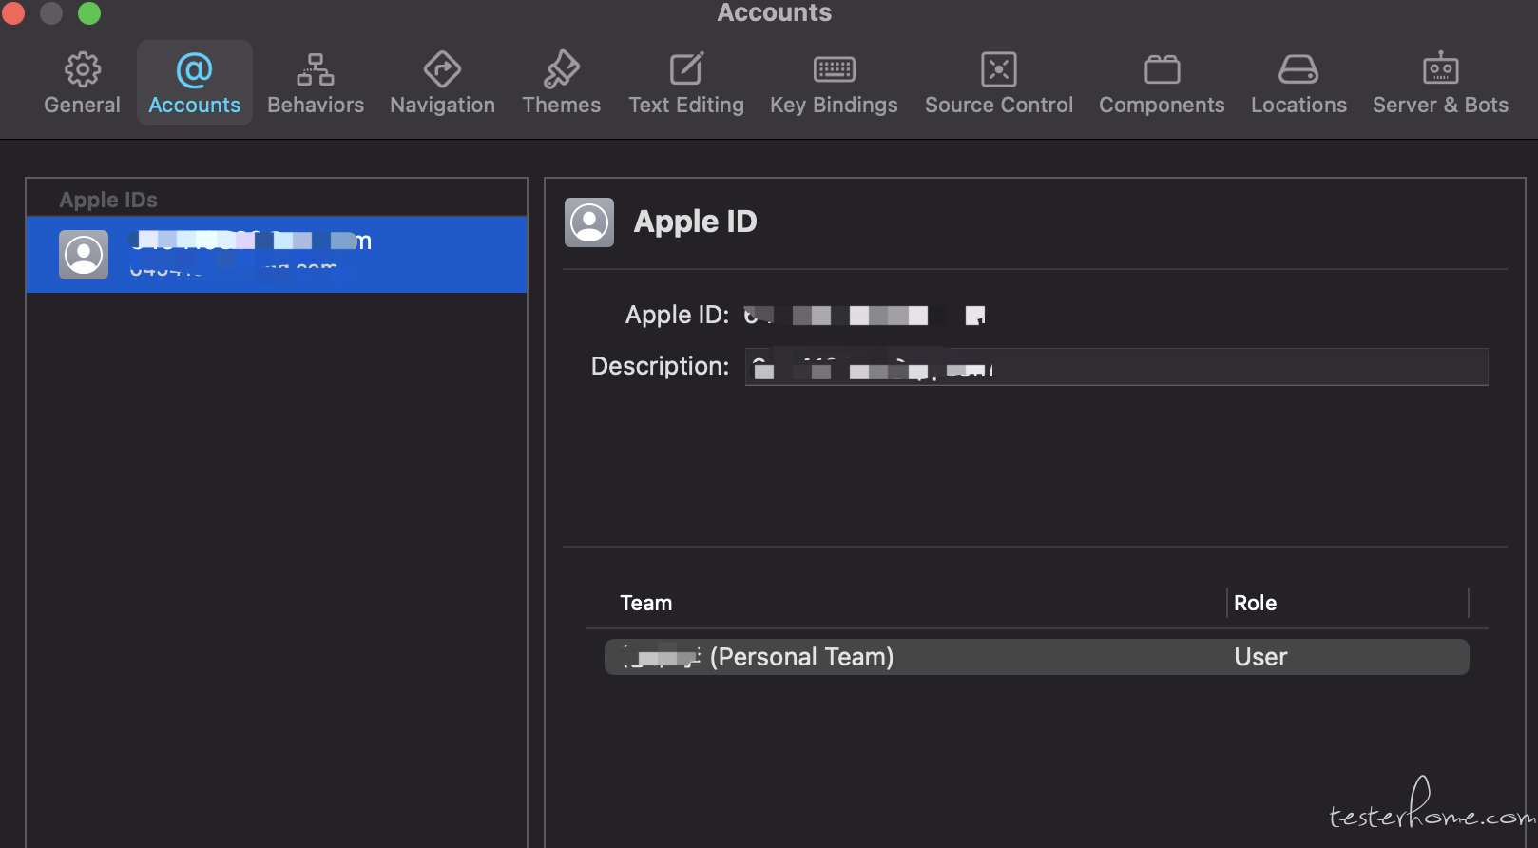This screenshot has height=848, width=1538.
Task: Open the General preferences tab
Action: [x=83, y=84]
